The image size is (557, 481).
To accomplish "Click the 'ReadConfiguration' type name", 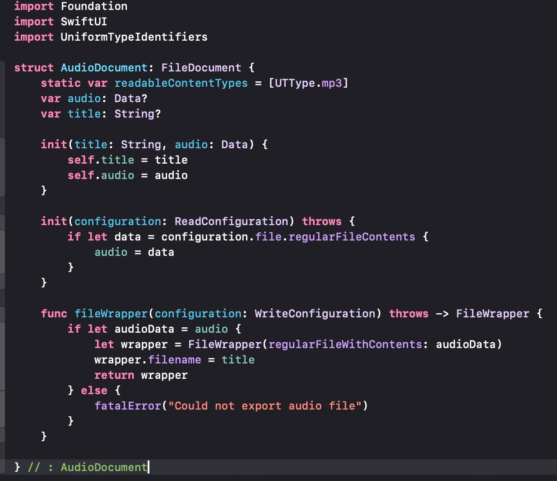I will (232, 222).
